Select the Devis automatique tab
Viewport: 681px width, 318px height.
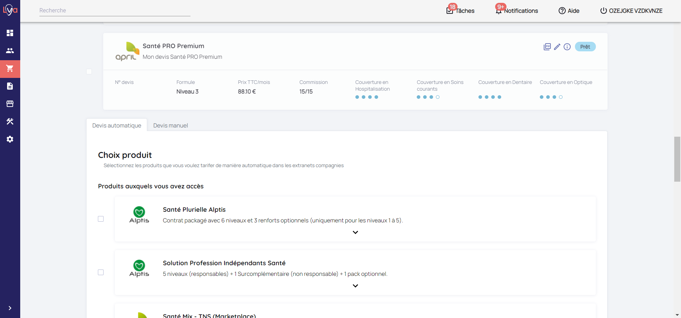click(x=117, y=125)
